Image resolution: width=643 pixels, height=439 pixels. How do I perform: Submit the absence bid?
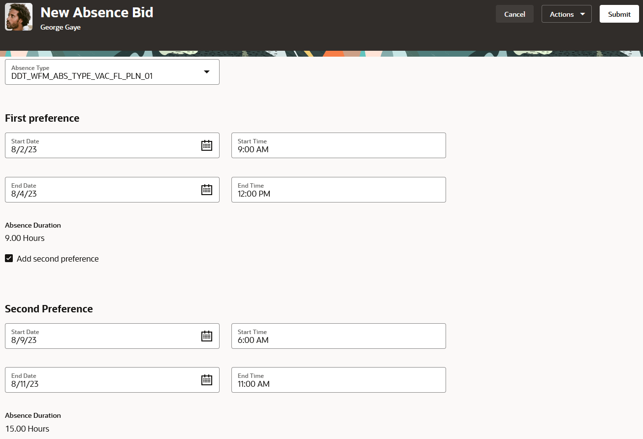[619, 14]
